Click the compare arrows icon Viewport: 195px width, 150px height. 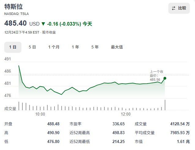[174, 8]
